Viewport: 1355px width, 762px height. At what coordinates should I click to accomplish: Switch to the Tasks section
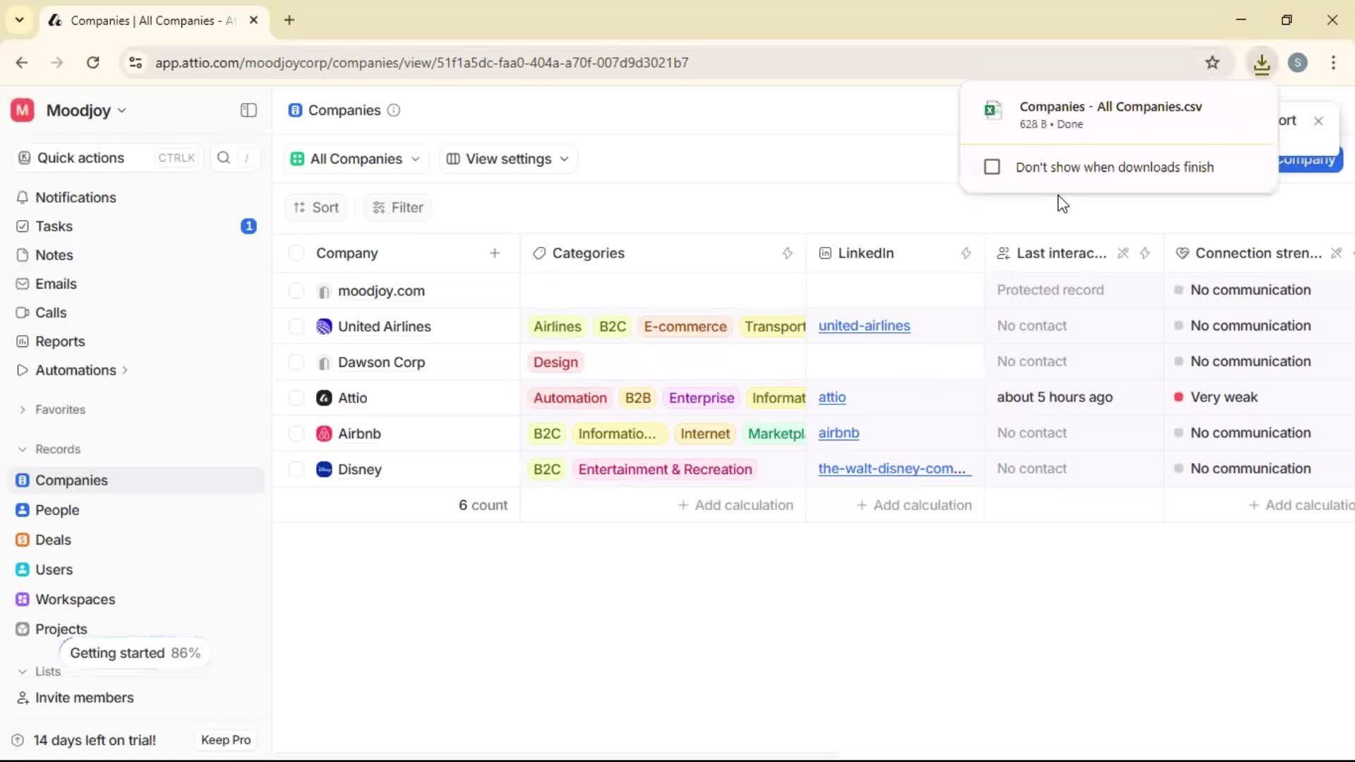click(53, 226)
